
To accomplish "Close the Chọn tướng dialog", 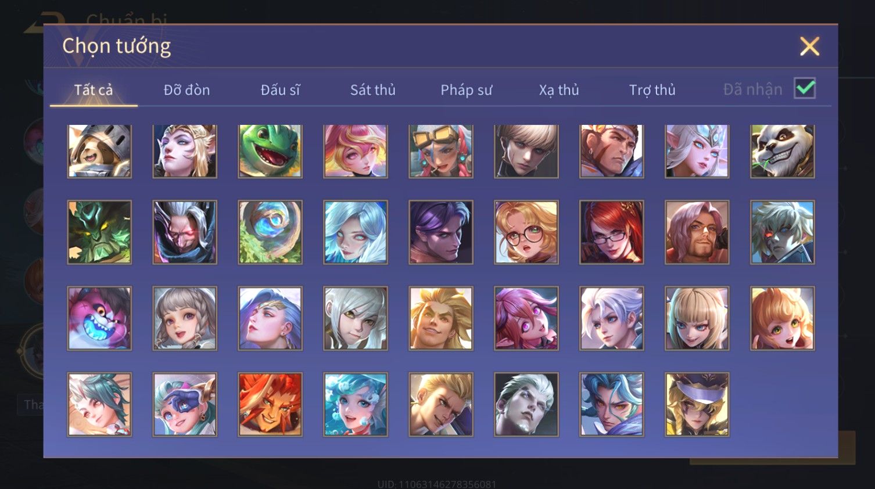I will coord(809,46).
